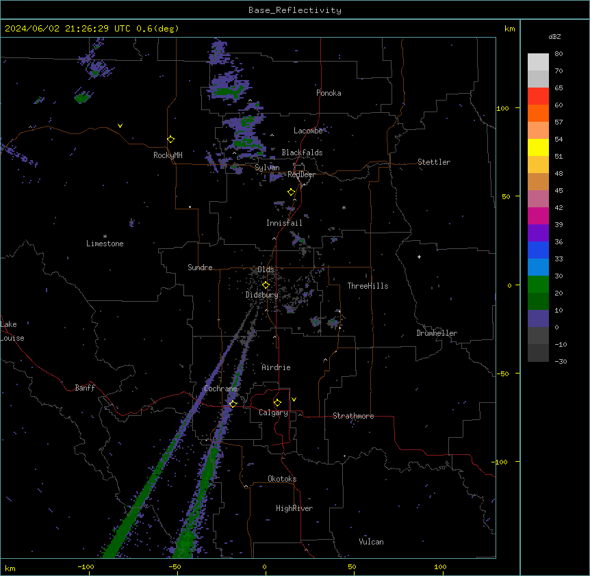Click the Banff label
The height and width of the screenshot is (576, 590).
[x=85, y=388]
